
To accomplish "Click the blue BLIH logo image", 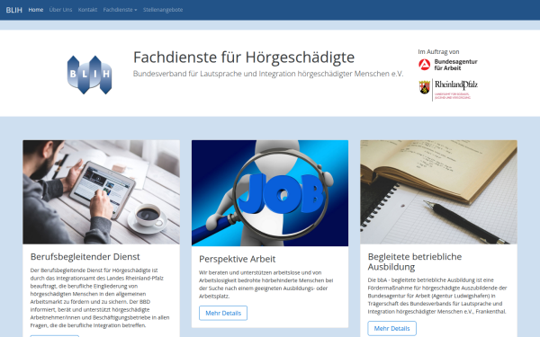I will [89, 75].
